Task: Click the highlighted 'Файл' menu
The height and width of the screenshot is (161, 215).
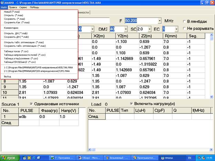Action: click(4, 7)
